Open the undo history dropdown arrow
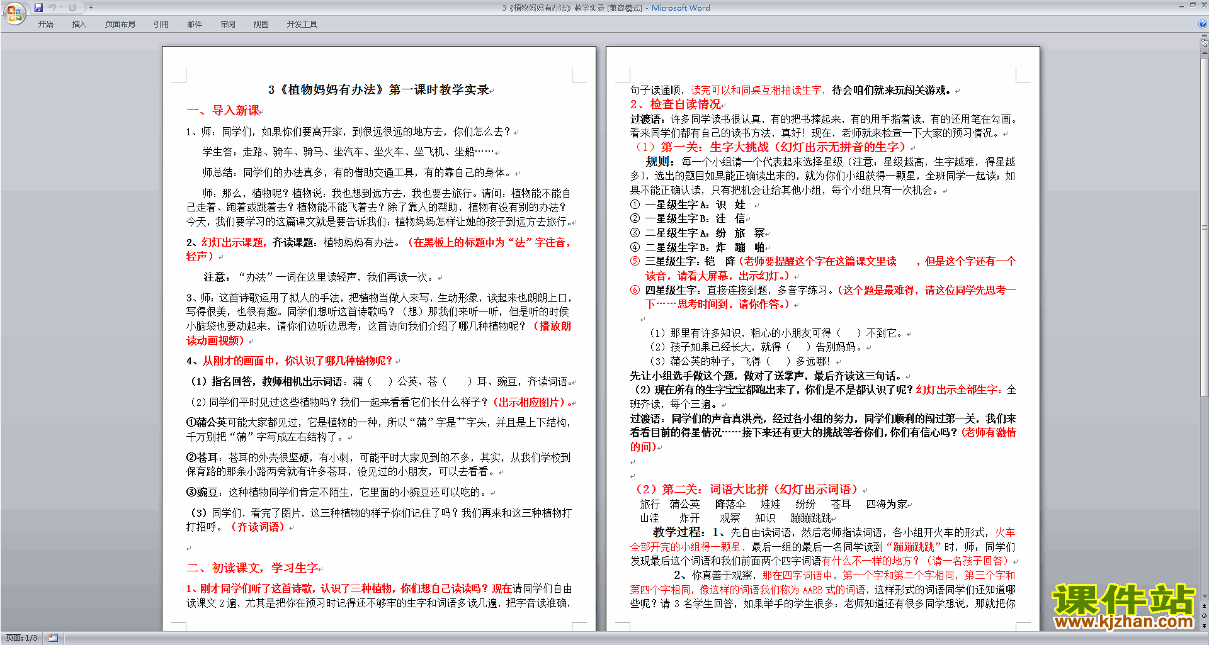Image resolution: width=1209 pixels, height=645 pixels. [62, 8]
